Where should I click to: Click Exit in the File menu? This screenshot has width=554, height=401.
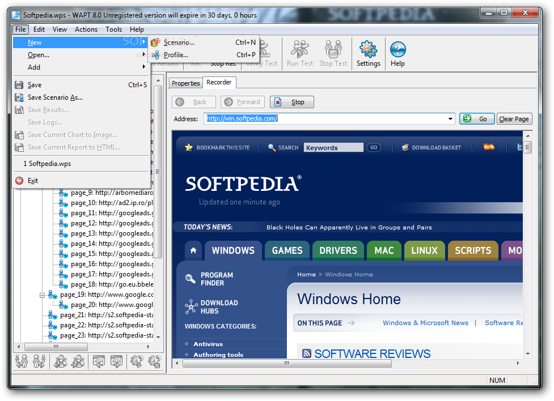tap(81, 181)
